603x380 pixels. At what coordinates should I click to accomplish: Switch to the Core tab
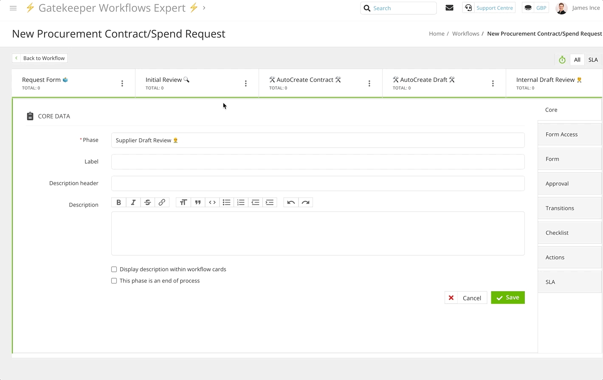pyautogui.click(x=570, y=110)
